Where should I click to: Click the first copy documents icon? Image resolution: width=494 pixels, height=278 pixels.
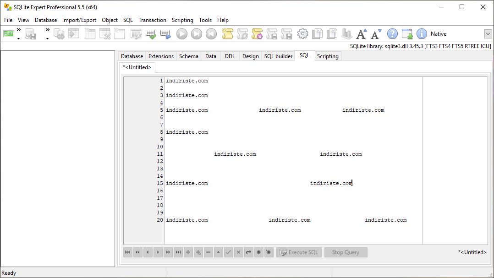click(x=318, y=34)
